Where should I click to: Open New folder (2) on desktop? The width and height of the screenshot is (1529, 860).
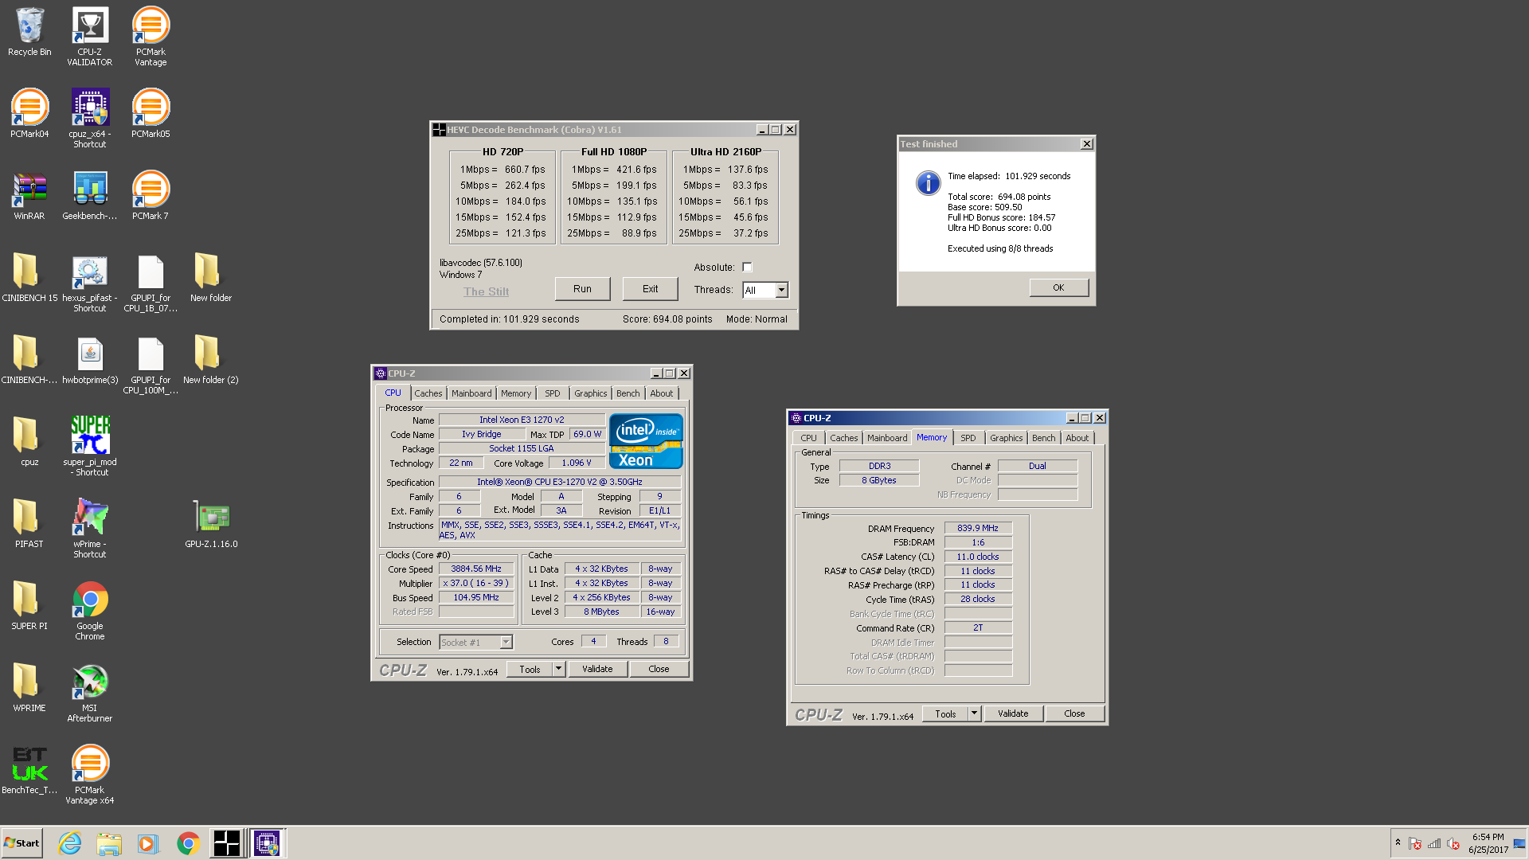point(211,360)
